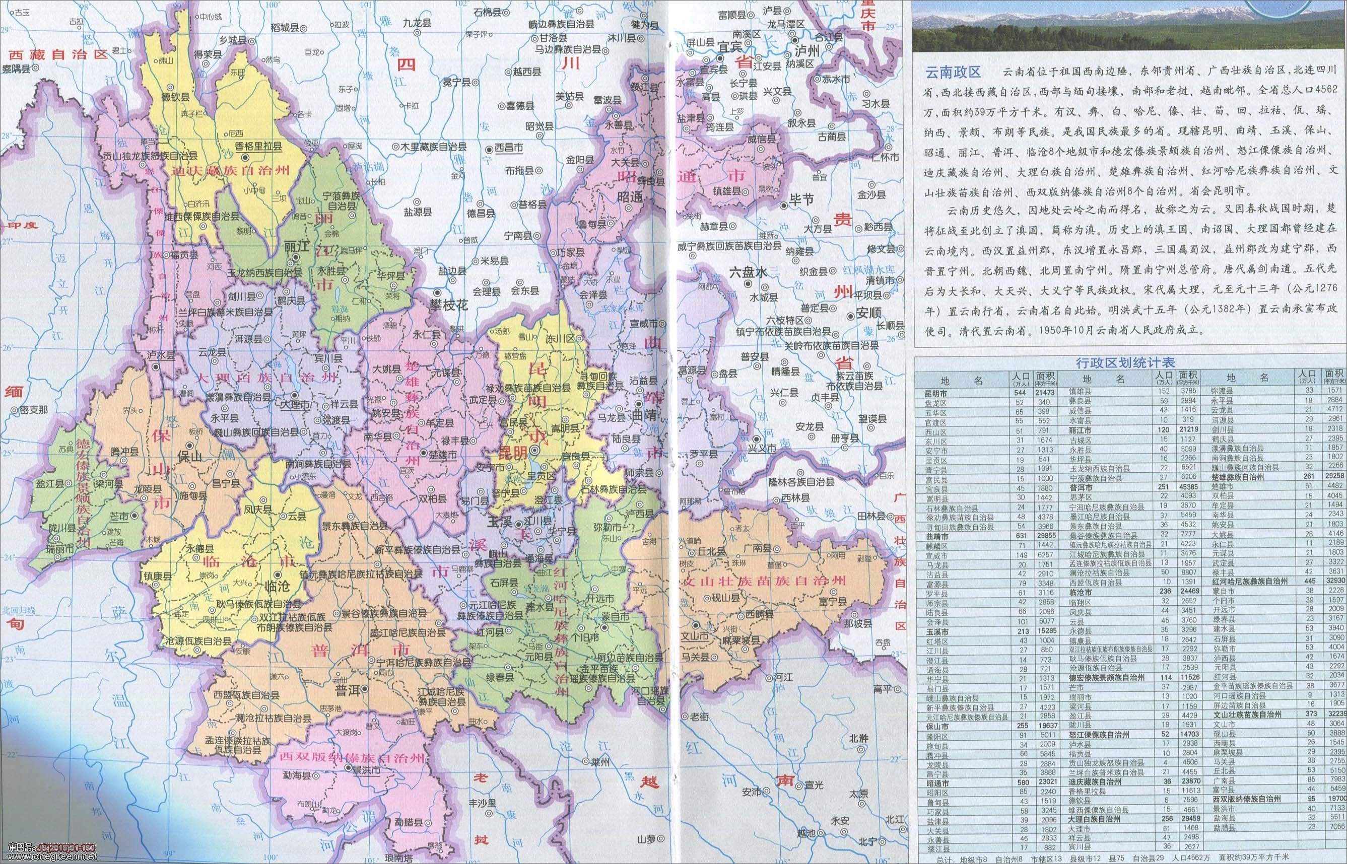Click the Panzhihua city marker dot
Image resolution: width=1347 pixels, height=864 pixels.
click(438, 293)
